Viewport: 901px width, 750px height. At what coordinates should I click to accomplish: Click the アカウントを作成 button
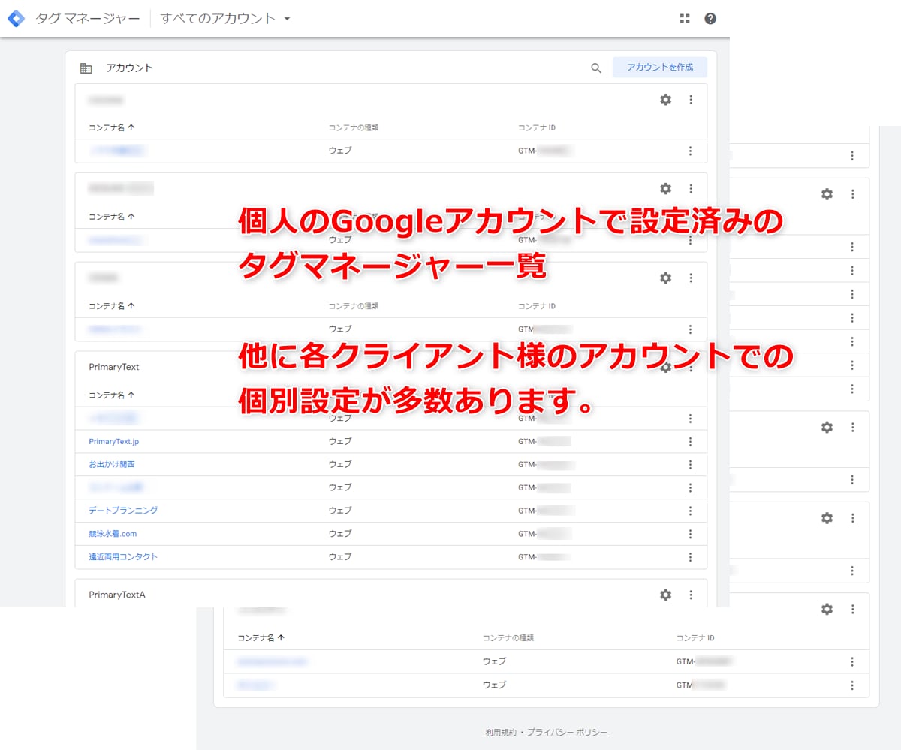660,67
